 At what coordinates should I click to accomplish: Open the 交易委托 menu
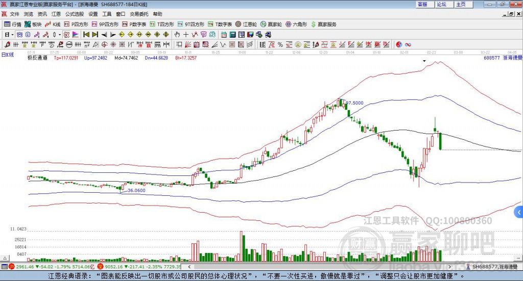click(139, 14)
